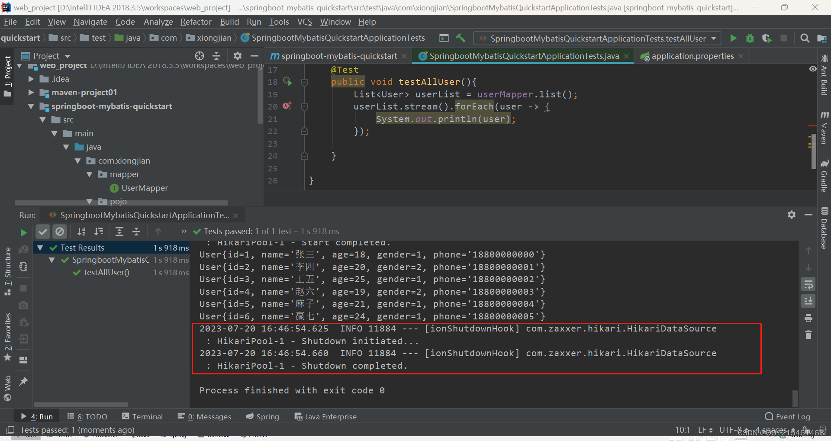831x441 pixels.
Task: Expand the maven-project01 module
Action: pos(31,93)
